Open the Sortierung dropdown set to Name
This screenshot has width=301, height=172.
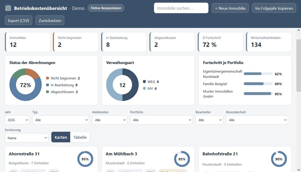click(27, 138)
